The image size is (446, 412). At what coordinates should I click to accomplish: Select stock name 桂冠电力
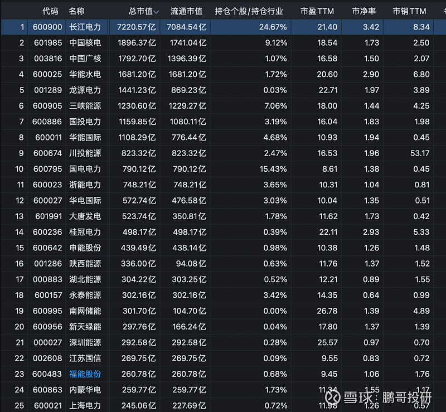click(x=85, y=232)
